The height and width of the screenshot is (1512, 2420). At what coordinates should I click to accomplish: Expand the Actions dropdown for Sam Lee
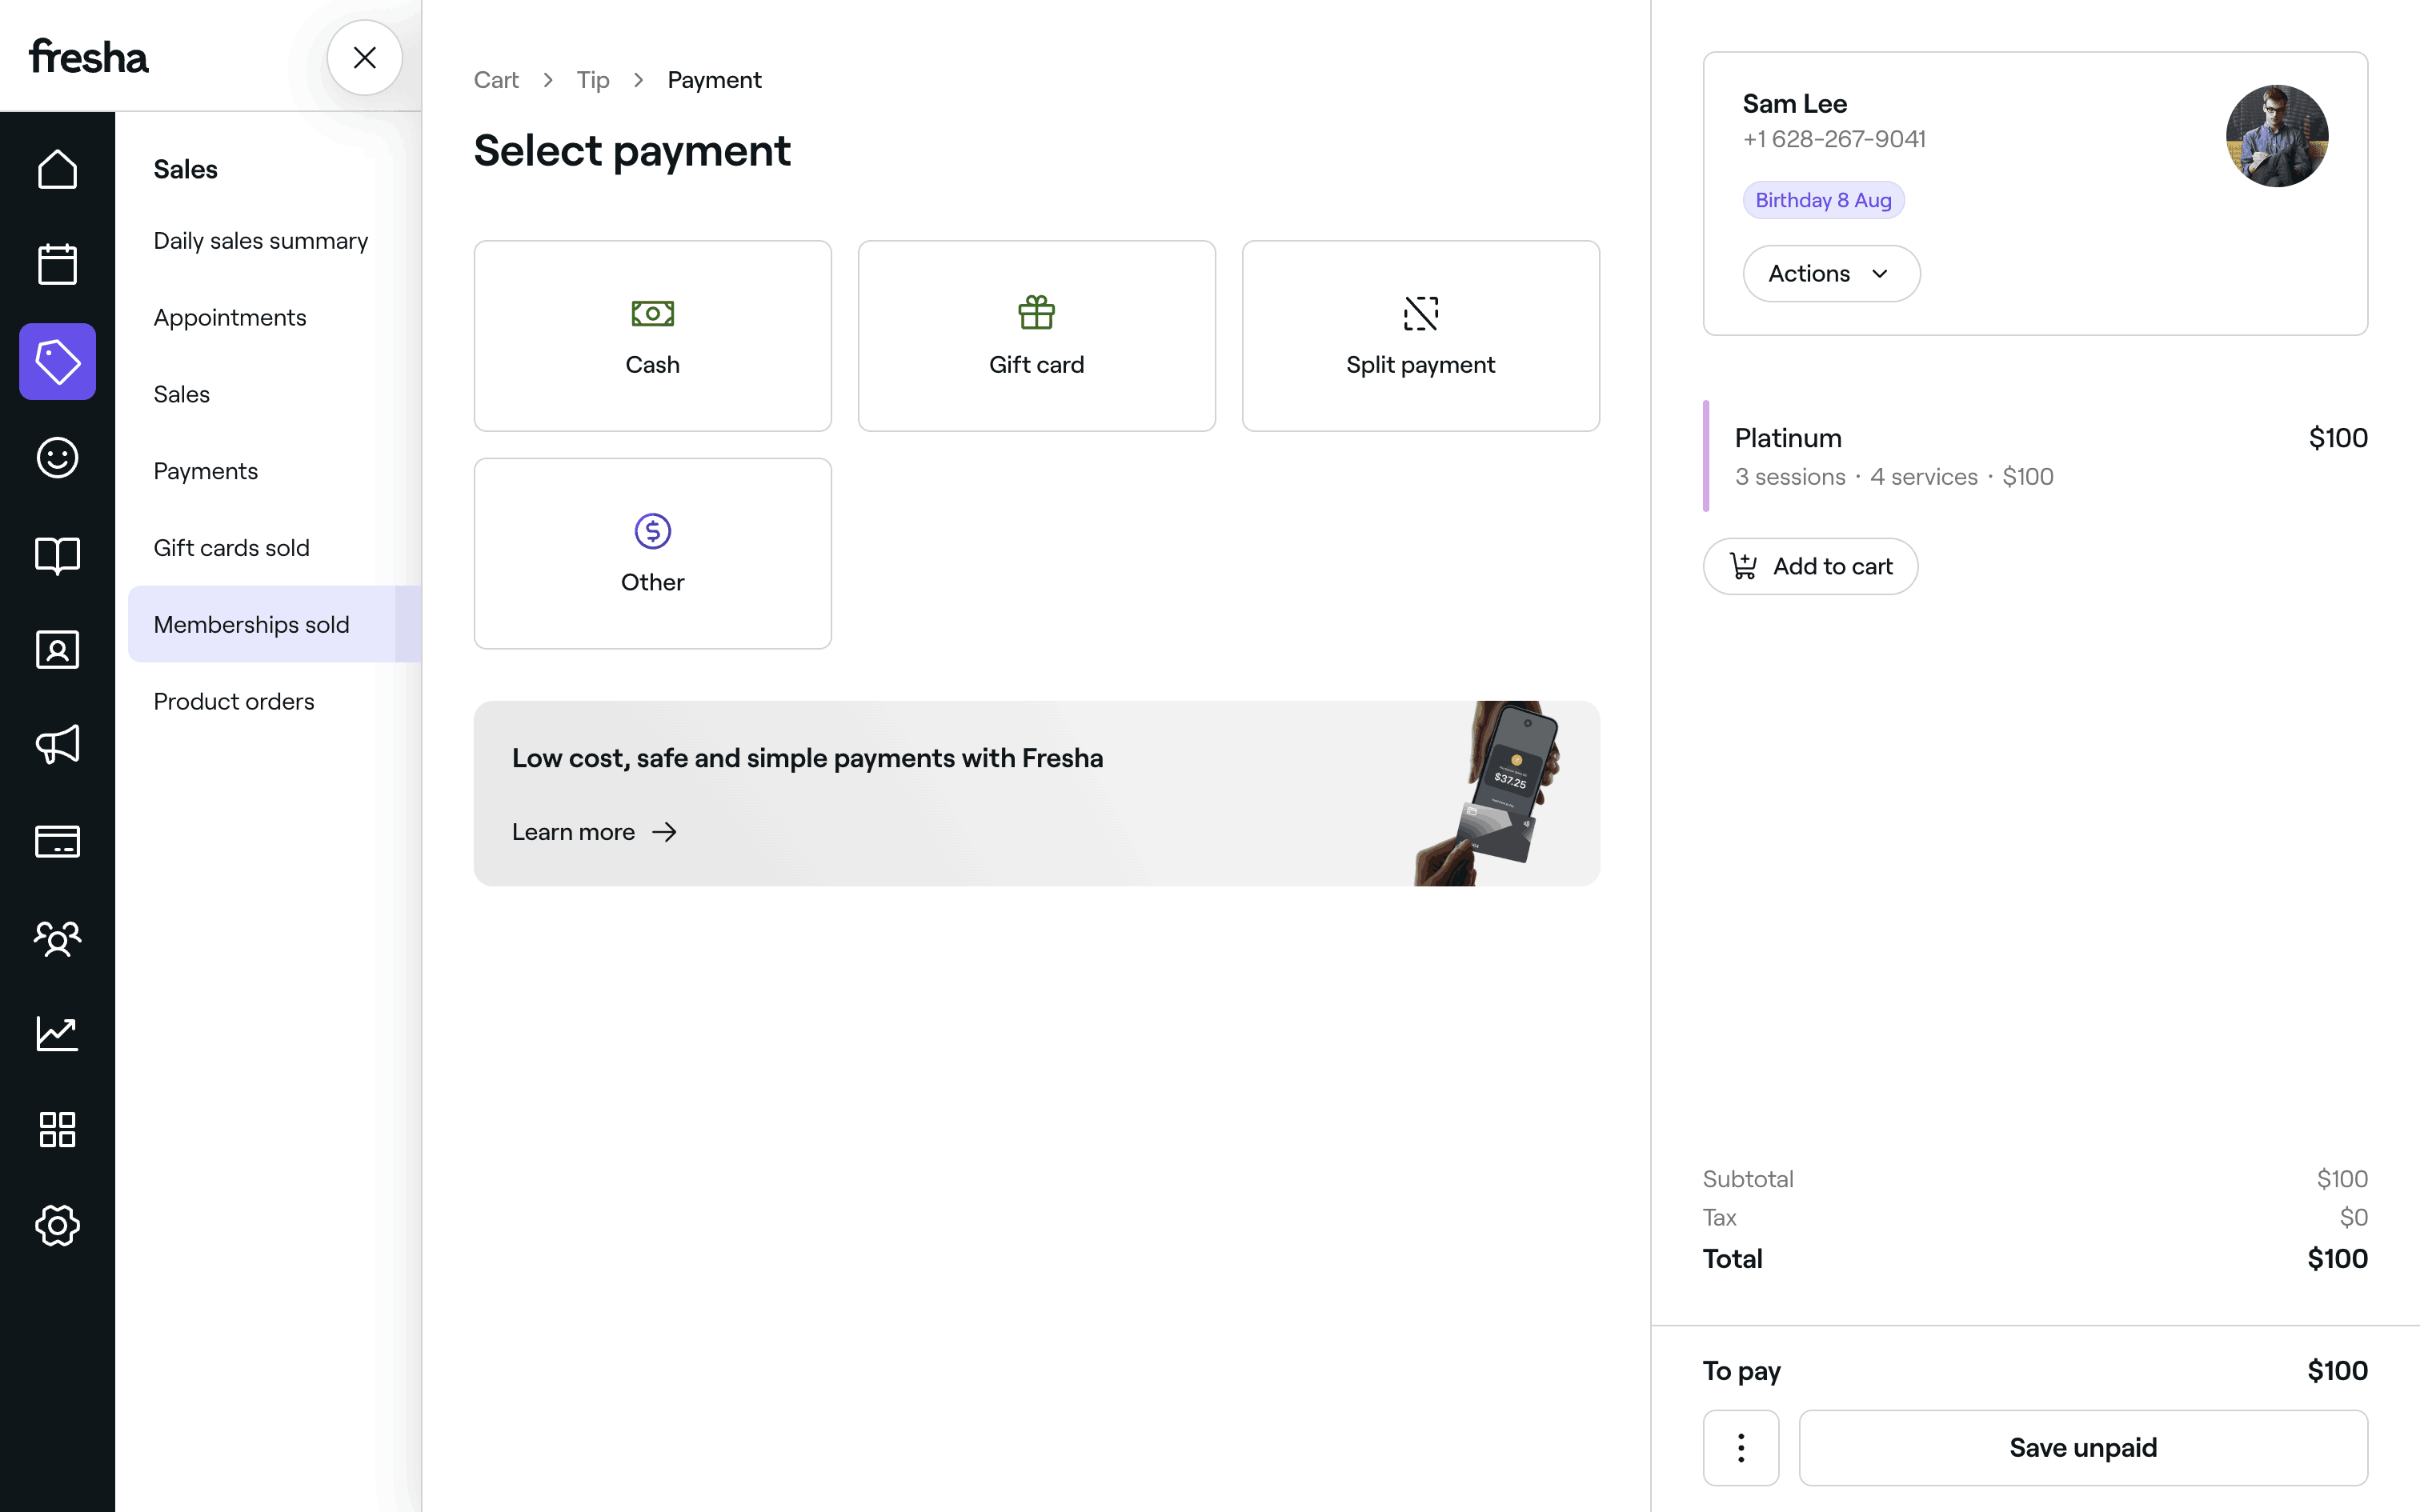click(x=1830, y=274)
